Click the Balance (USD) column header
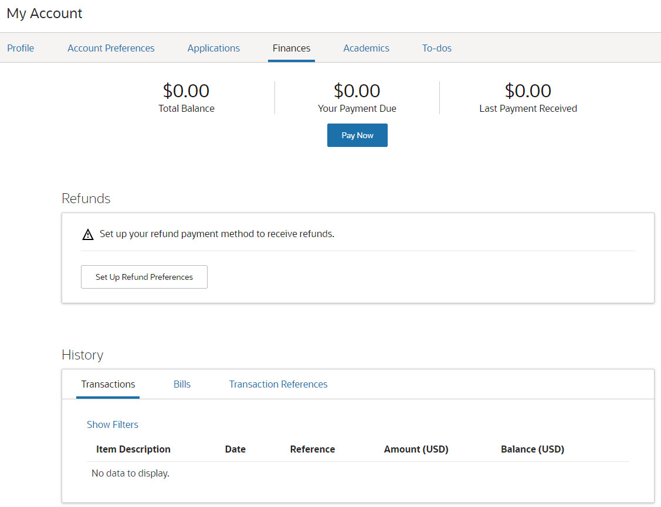Image resolution: width=661 pixels, height=507 pixels. (533, 449)
